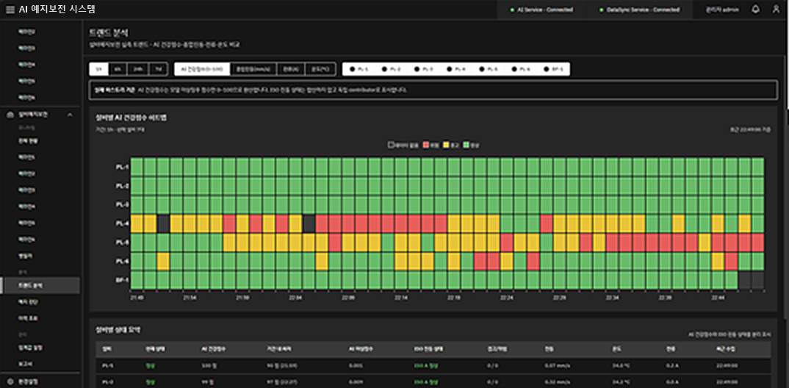The height and width of the screenshot is (388, 789).
Task: Click the 설비예지보전 sidebar section icon
Action: click(x=10, y=115)
